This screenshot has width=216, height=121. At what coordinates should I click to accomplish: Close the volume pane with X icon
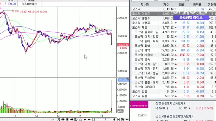[x=128, y=79]
